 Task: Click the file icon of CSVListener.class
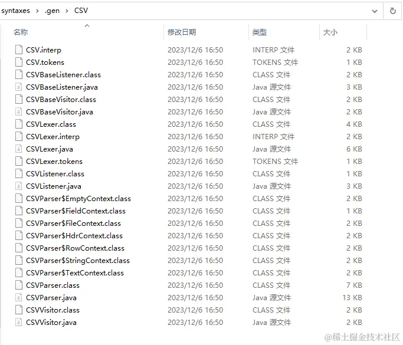19,173
